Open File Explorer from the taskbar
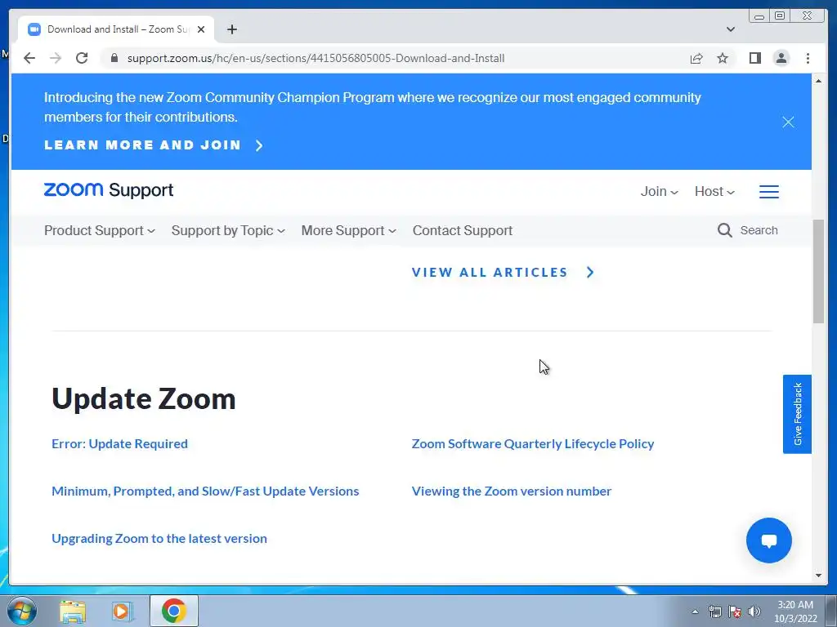This screenshot has height=627, width=837. point(73,611)
